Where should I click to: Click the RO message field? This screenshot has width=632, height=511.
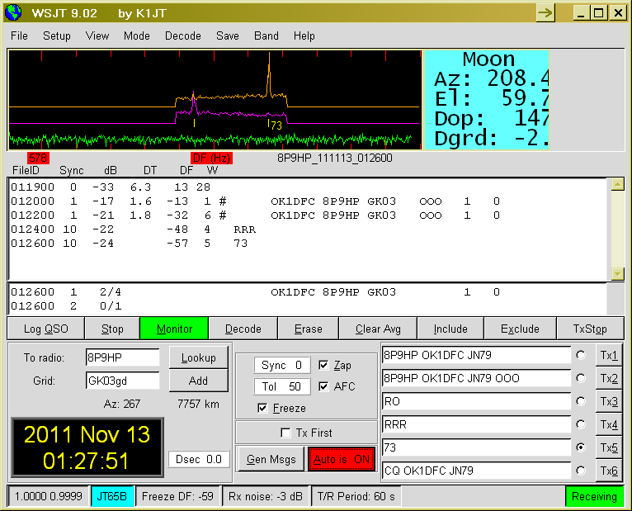click(x=476, y=401)
